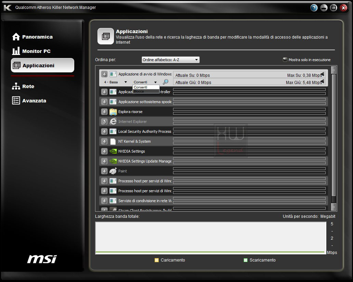This screenshot has width=353, height=282.
Task: Select the Applicazioni sidebar item
Action: [42, 66]
